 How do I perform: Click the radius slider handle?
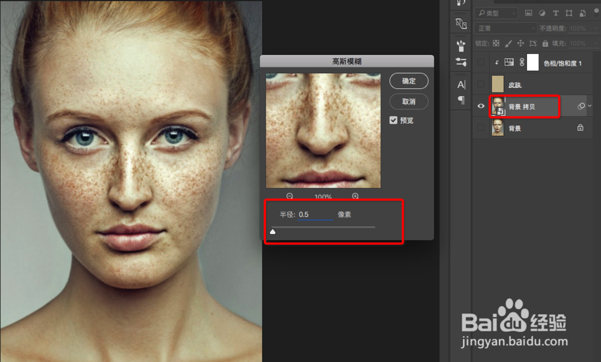pos(272,232)
